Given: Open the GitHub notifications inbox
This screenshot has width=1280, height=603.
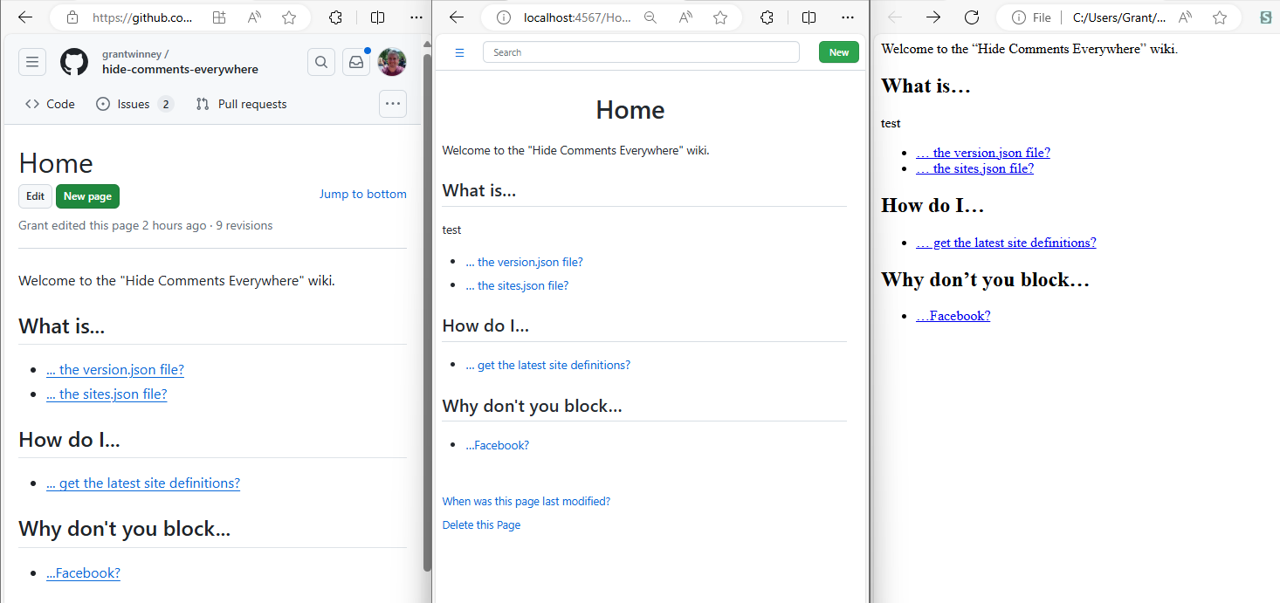Looking at the screenshot, I should click(356, 62).
